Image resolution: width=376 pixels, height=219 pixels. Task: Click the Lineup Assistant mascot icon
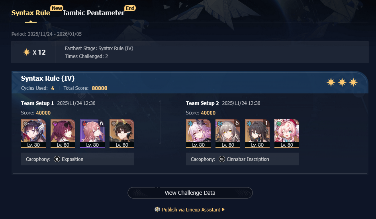(157, 210)
